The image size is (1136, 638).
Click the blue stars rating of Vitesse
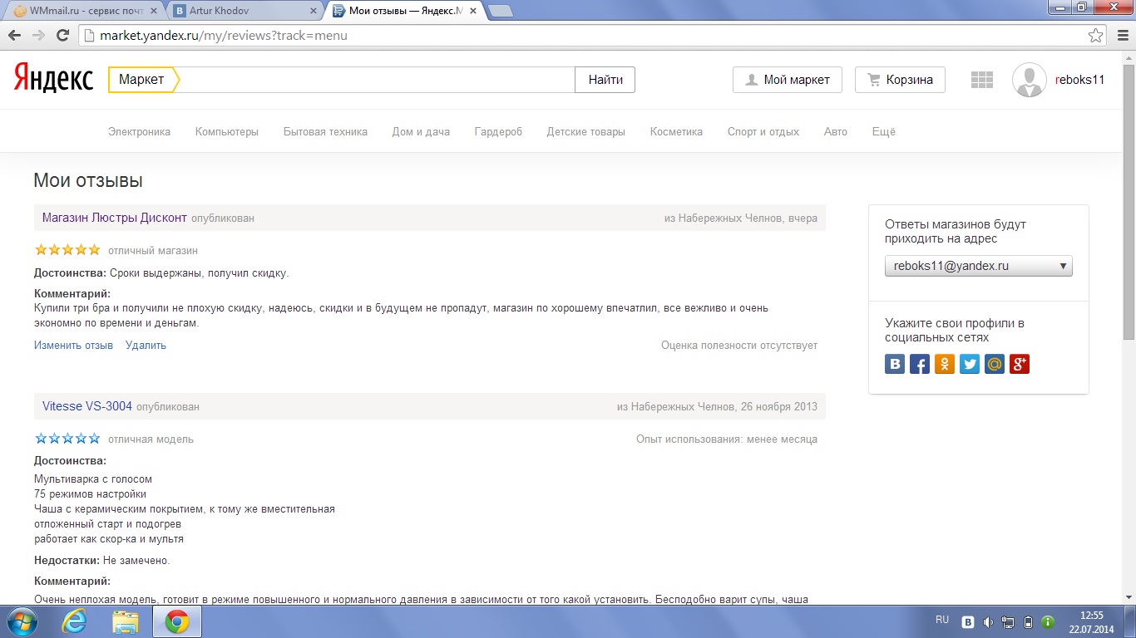[x=67, y=439]
